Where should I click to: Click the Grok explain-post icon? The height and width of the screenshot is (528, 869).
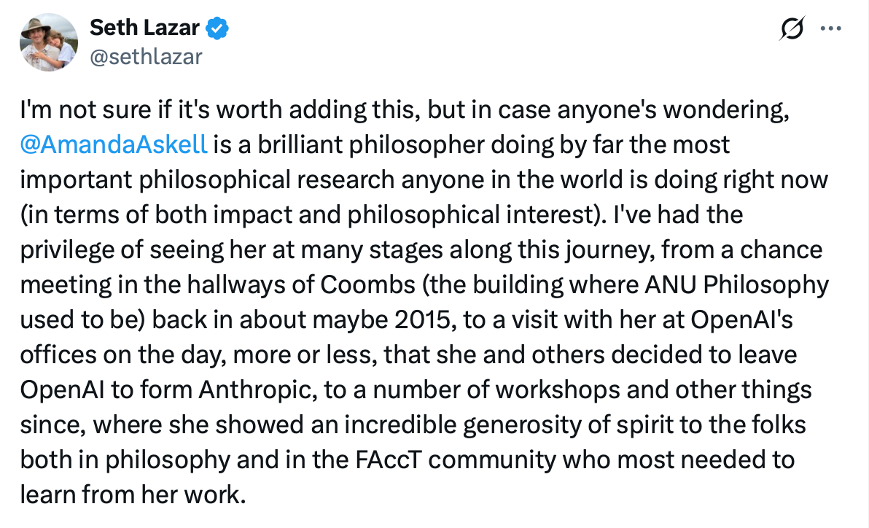click(791, 28)
